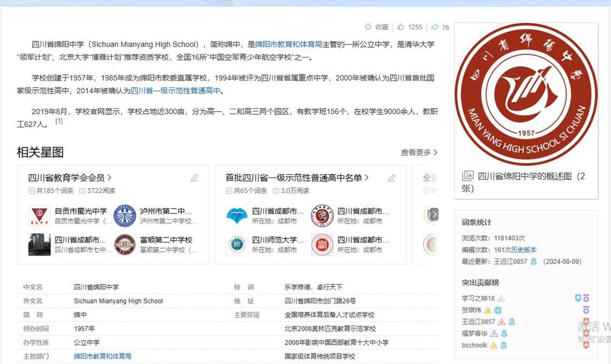Click award text 北京2008奥林匹克教育示范学校
This screenshot has height=364, width=611.
330,328
